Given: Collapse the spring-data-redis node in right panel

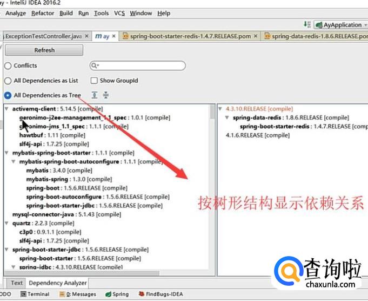Looking at the screenshot, I should pyautogui.click(x=227, y=117).
